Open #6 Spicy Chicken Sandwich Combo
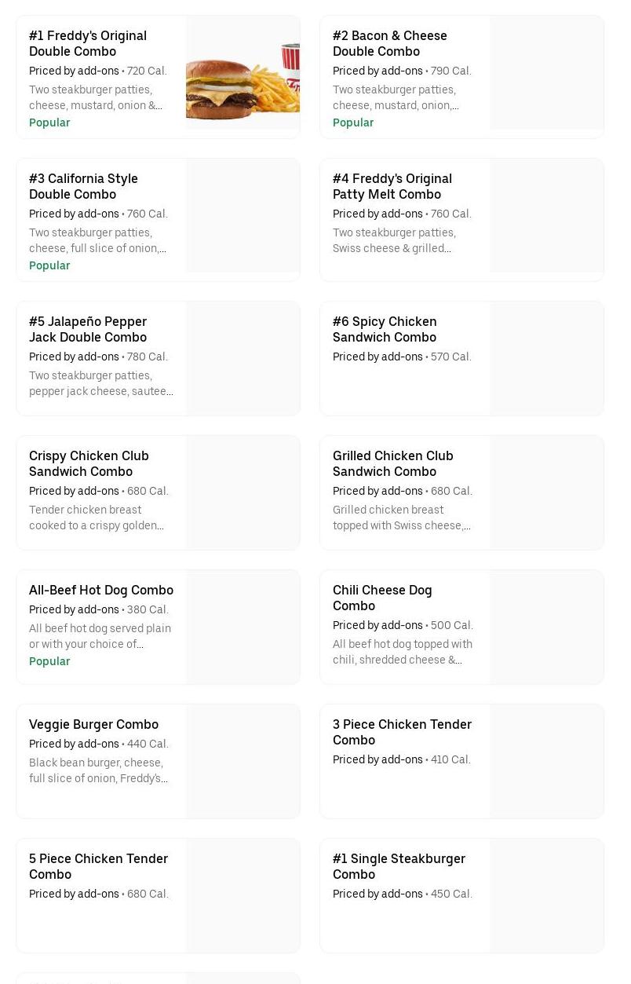The height and width of the screenshot is (984, 631). click(385, 330)
